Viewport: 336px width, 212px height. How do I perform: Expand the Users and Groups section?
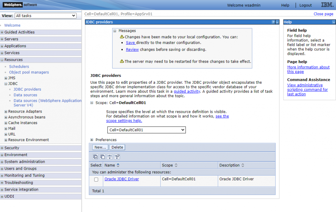[x=2, y=169]
